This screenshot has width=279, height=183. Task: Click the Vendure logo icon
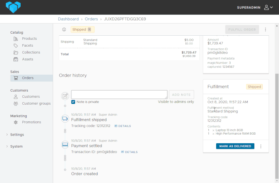pos(13,7)
